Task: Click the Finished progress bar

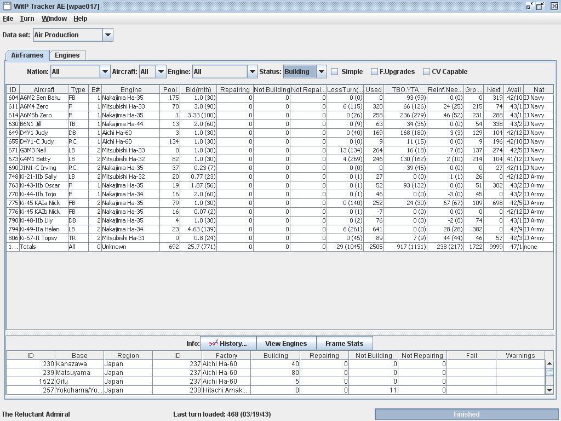Action: tap(466, 414)
